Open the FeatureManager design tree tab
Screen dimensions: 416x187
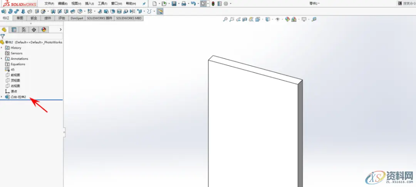click(x=4, y=30)
